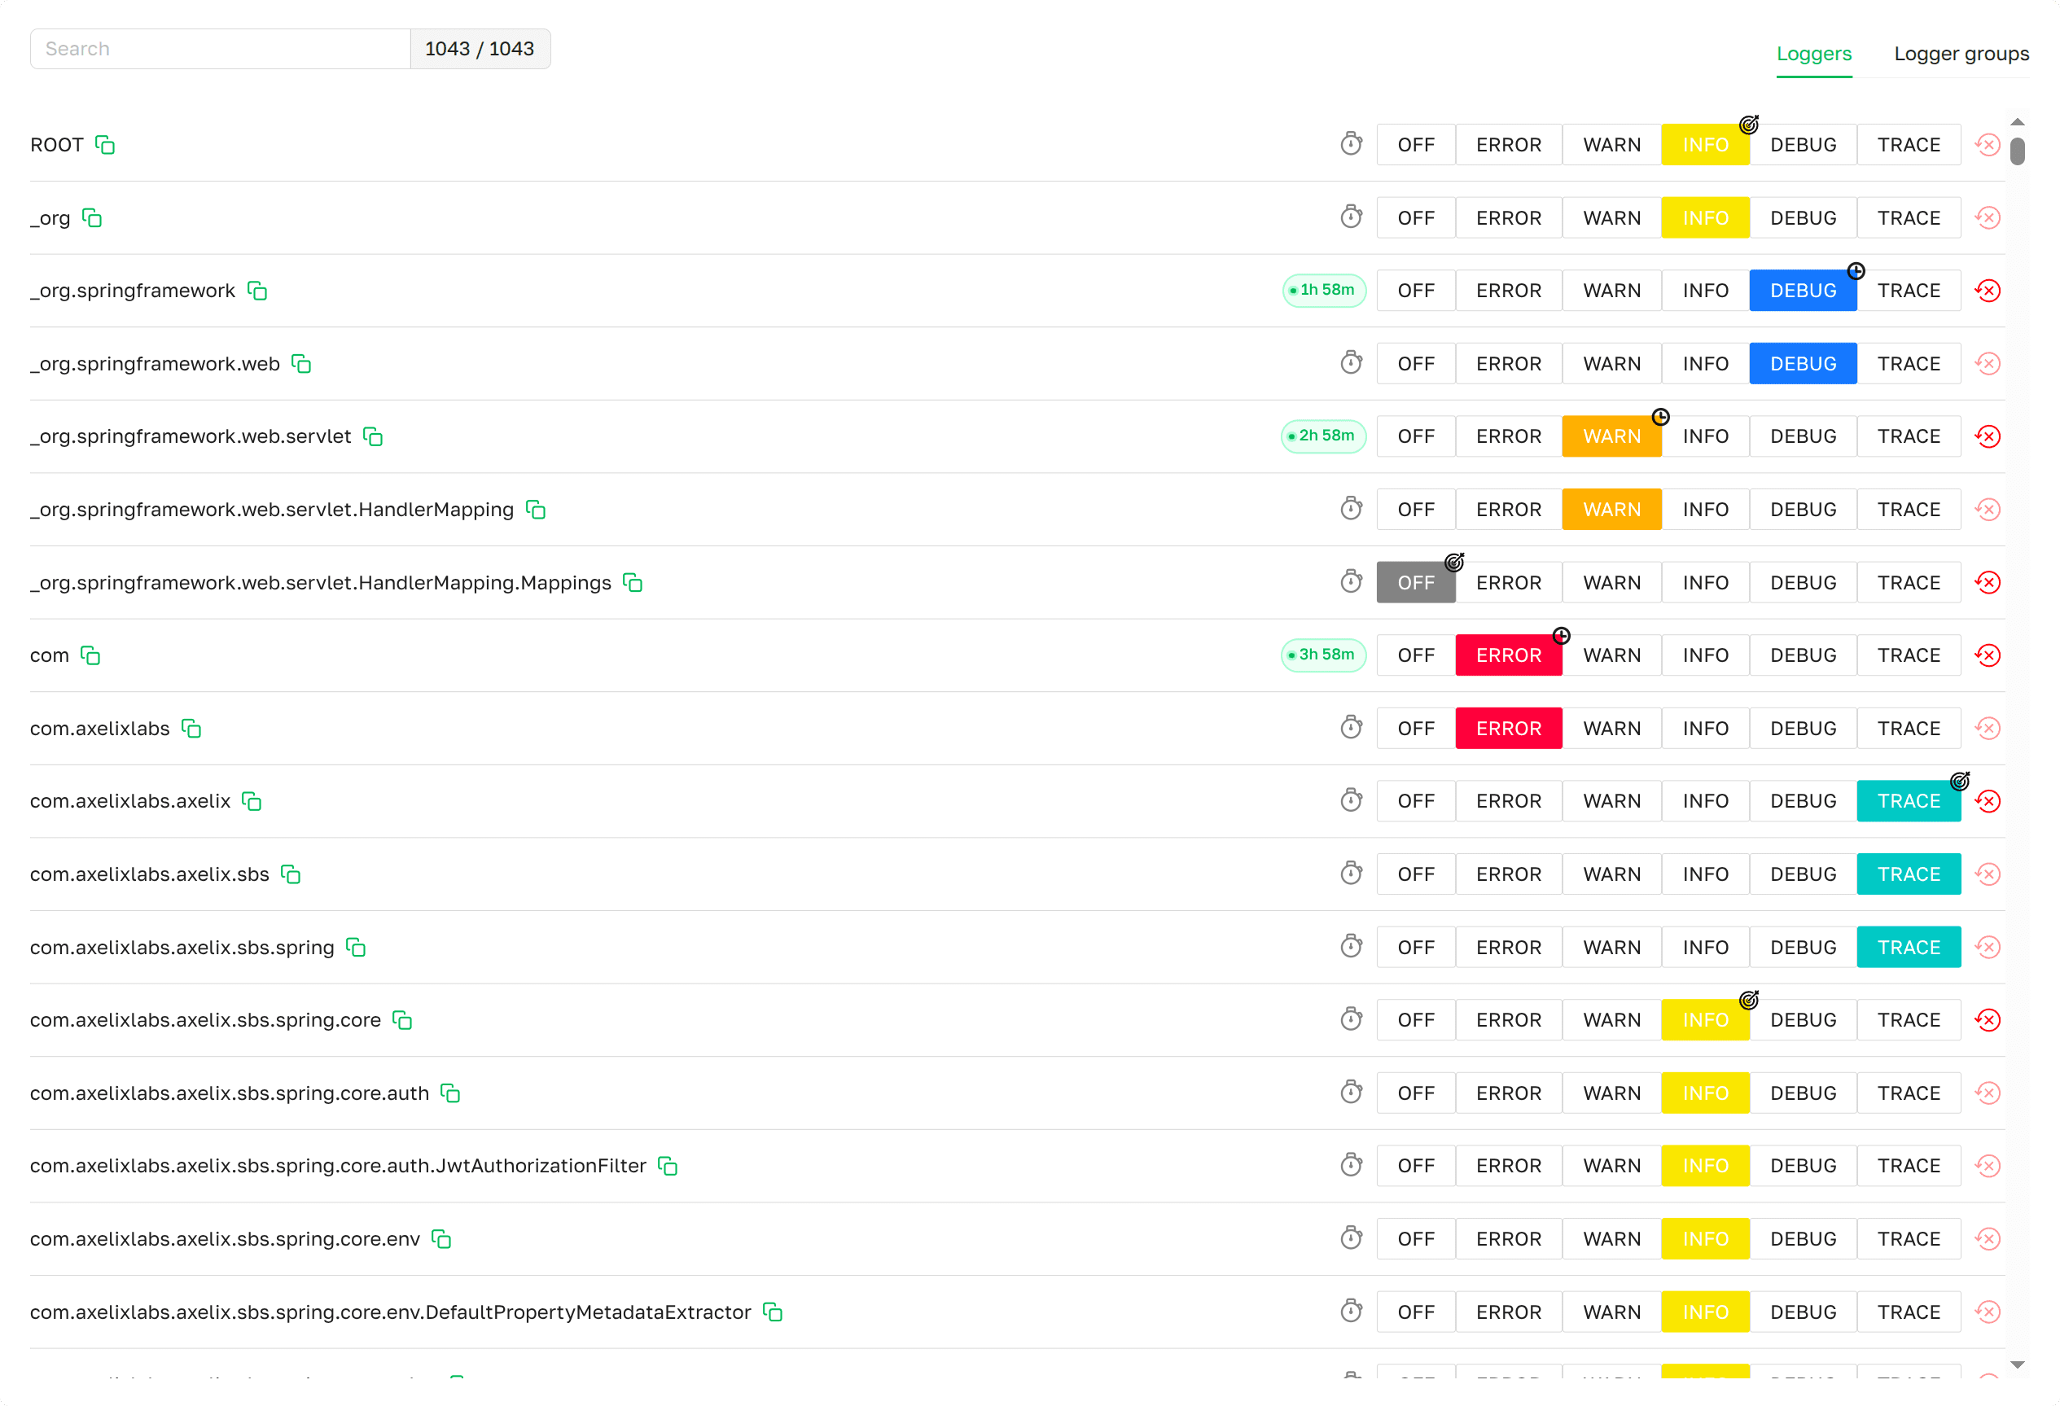Viewport: 2060px width, 1406px height.
Task: Switch to the Loggers tab
Action: coord(1813,54)
